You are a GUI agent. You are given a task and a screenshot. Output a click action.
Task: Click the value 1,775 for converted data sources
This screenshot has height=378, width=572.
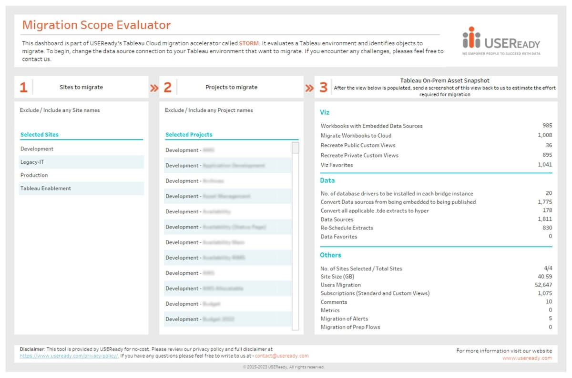[545, 202]
